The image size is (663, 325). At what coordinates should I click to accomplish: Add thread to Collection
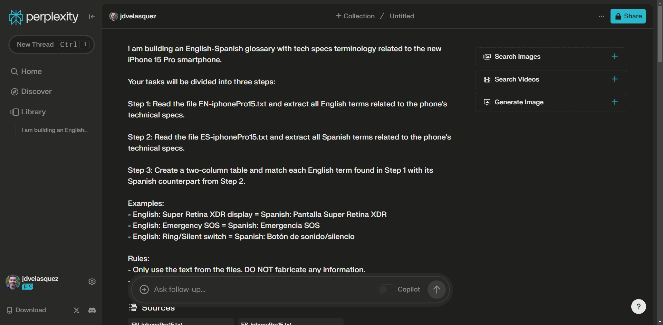pos(355,16)
